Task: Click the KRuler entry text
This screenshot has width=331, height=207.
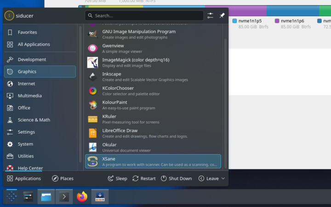Action: point(109,116)
